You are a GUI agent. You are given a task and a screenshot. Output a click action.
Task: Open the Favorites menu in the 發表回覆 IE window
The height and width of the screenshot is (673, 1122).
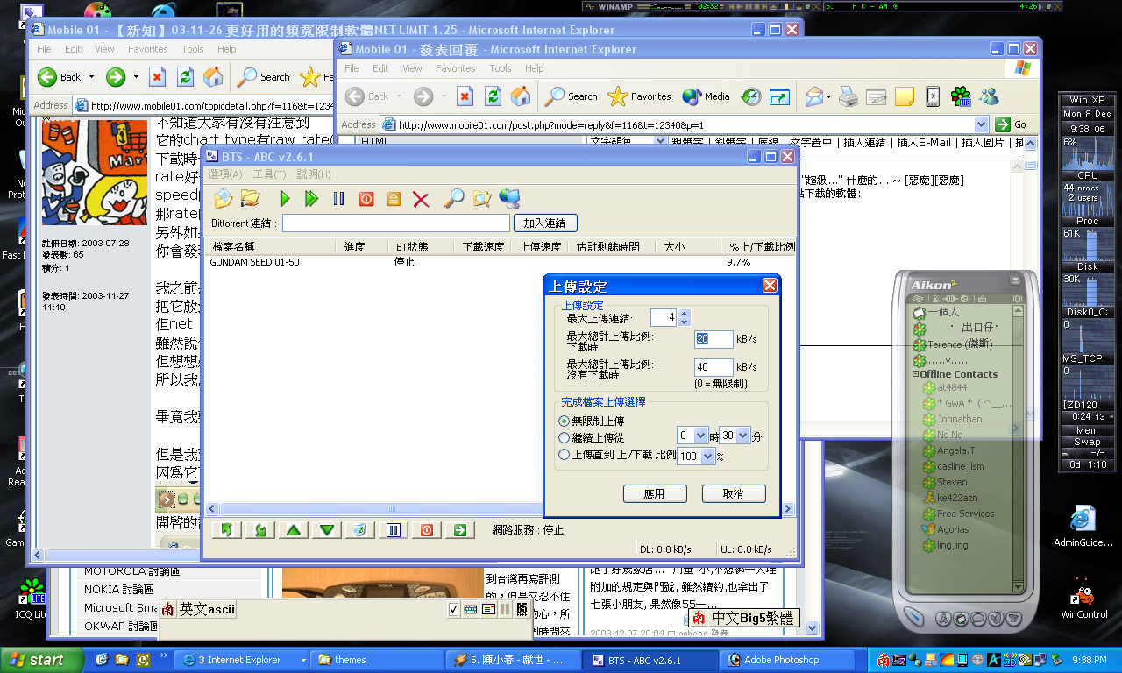(x=456, y=68)
